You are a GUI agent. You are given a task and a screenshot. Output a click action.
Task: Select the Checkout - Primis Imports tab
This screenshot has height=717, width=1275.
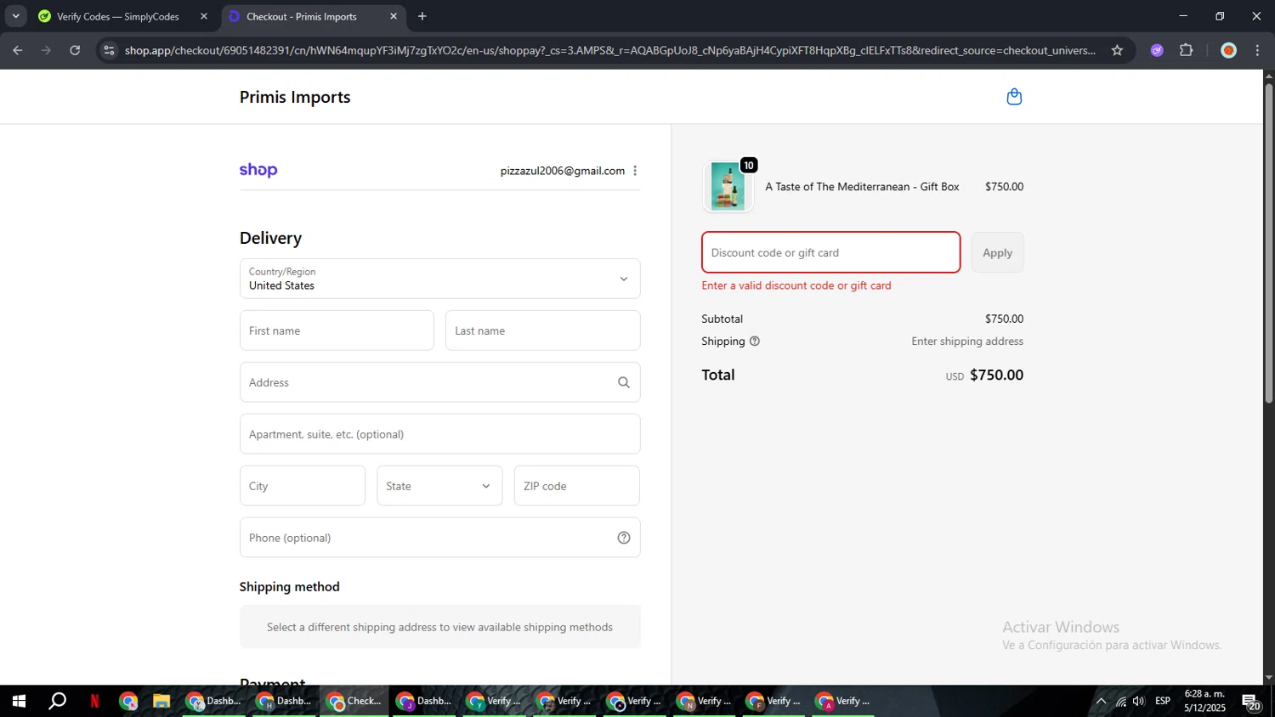pos(302,16)
